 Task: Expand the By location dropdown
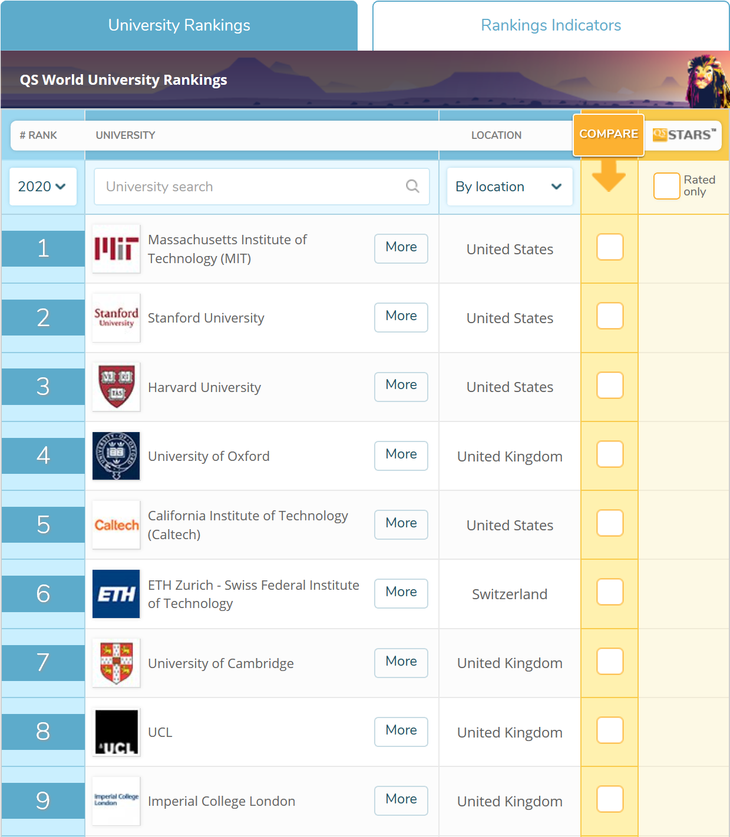(509, 187)
